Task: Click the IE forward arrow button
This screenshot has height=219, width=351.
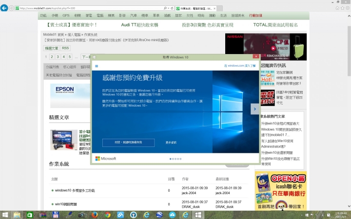Action: pyautogui.click(x=11, y=8)
